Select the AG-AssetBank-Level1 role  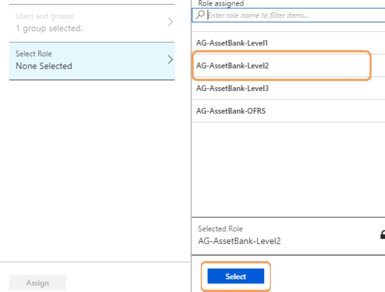(288, 43)
